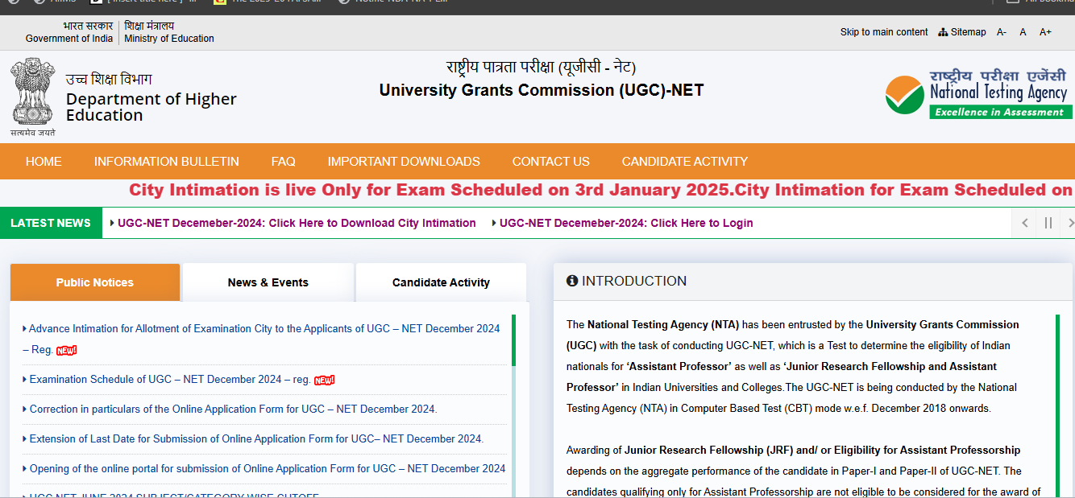Select the A+ font size control

(1045, 31)
